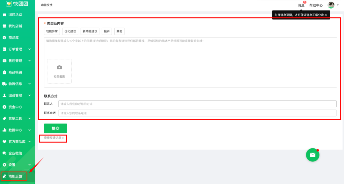Screen dimensions: 344x184
Task: Select the 优化建议 feedback type
Action: tap(70, 31)
